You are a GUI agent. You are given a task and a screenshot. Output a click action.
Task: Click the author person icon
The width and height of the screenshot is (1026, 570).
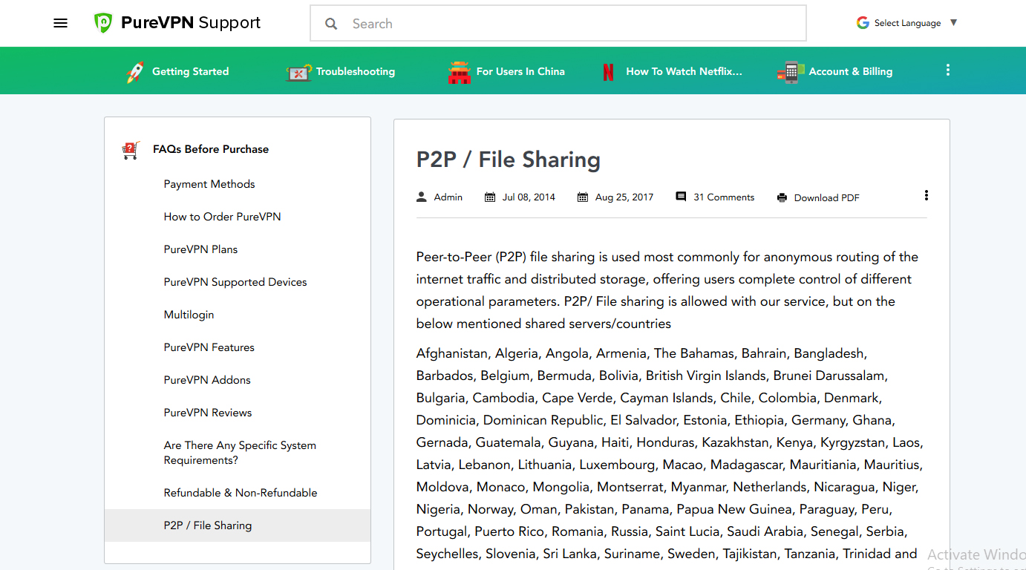click(x=422, y=197)
